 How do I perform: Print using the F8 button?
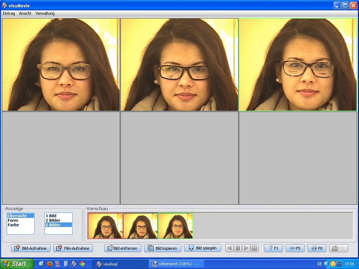(x=317, y=248)
